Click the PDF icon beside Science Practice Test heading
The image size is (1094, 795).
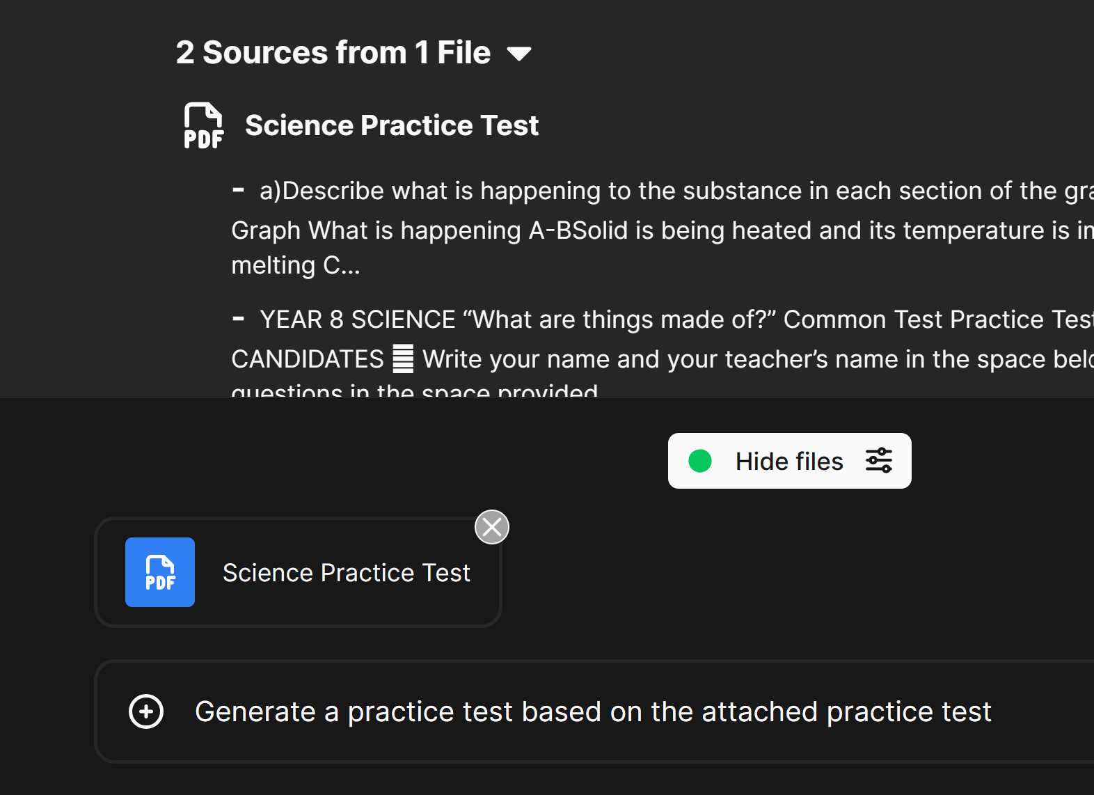[203, 126]
